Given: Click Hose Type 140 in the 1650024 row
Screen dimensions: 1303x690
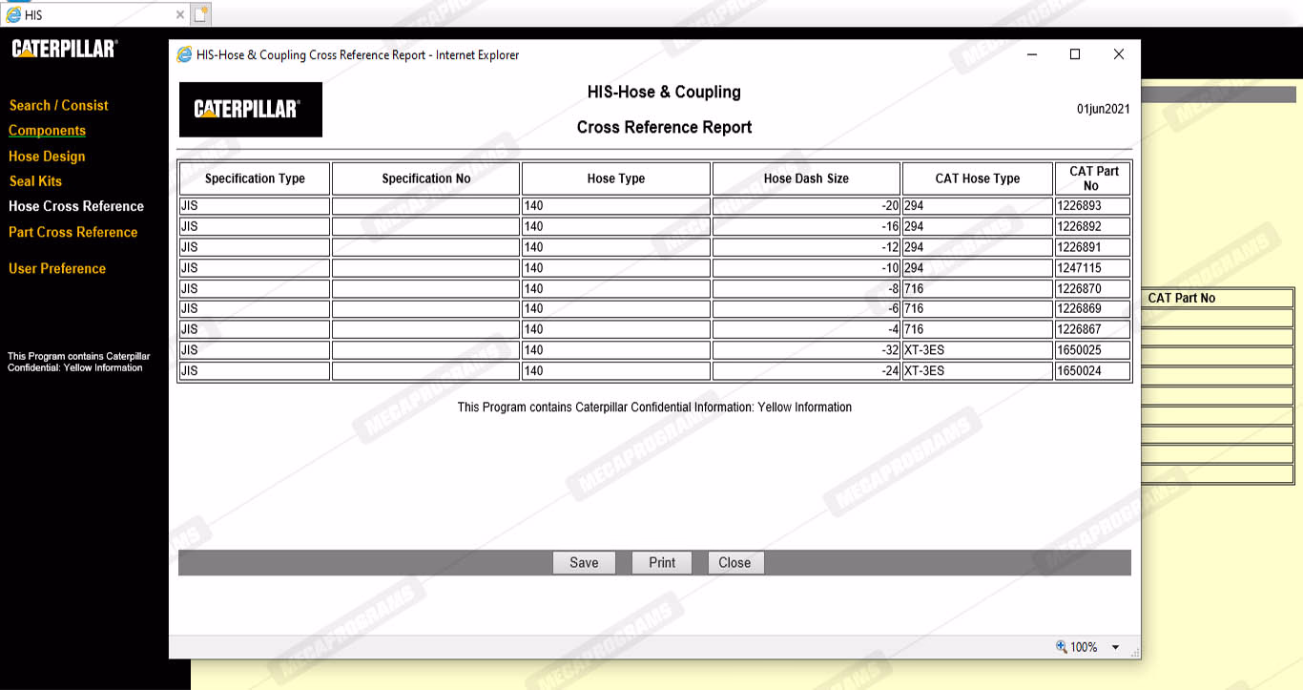Looking at the screenshot, I should tap(616, 370).
